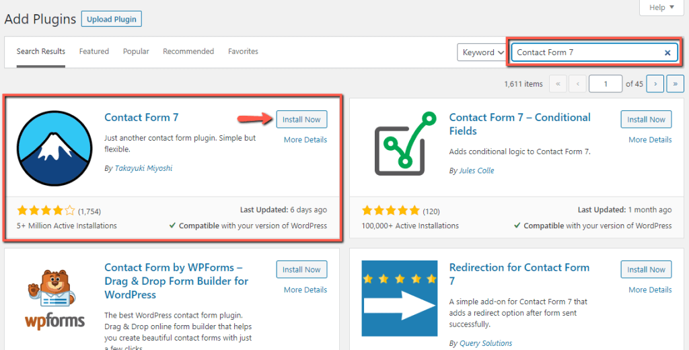Open author Jules Colle link
The width and height of the screenshot is (689, 350).
click(x=477, y=170)
